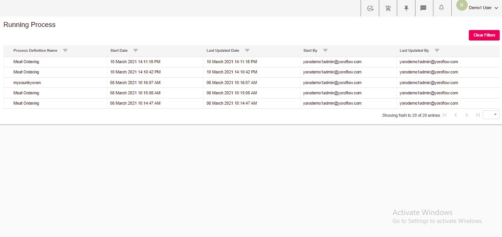Go to next page of entries

467,115
